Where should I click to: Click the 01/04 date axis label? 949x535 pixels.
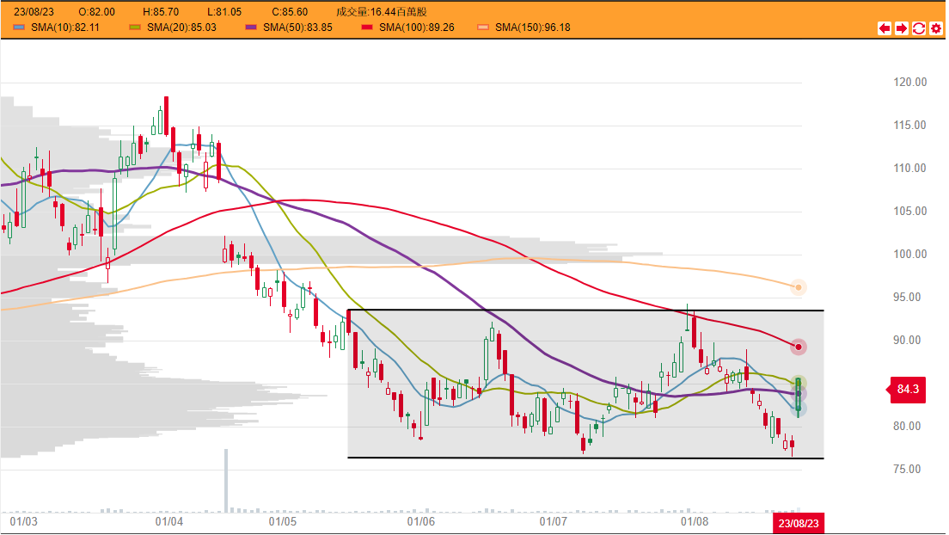click(169, 522)
